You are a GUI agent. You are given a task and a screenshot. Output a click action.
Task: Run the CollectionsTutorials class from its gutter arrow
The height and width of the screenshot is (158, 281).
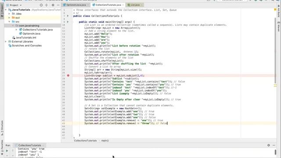coord(68,16)
